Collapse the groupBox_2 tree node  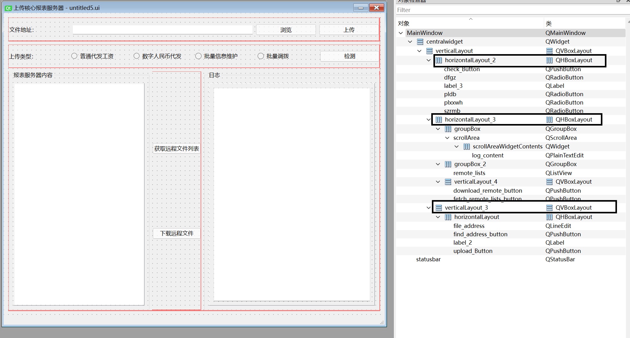tap(438, 164)
